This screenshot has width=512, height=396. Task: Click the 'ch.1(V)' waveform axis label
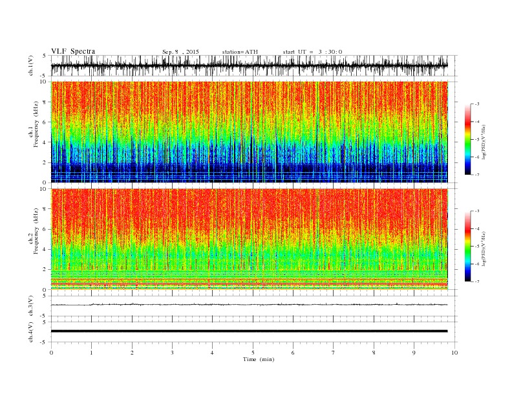31,65
